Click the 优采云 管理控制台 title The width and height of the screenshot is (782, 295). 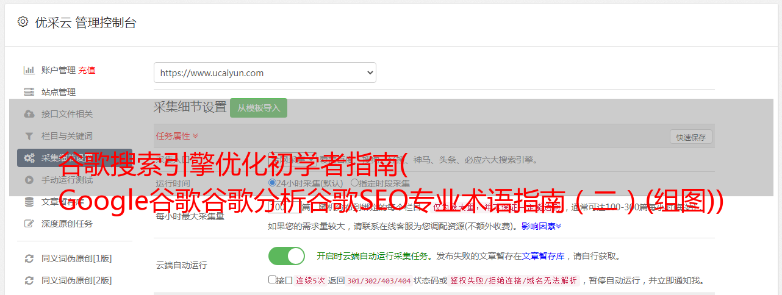pos(85,23)
